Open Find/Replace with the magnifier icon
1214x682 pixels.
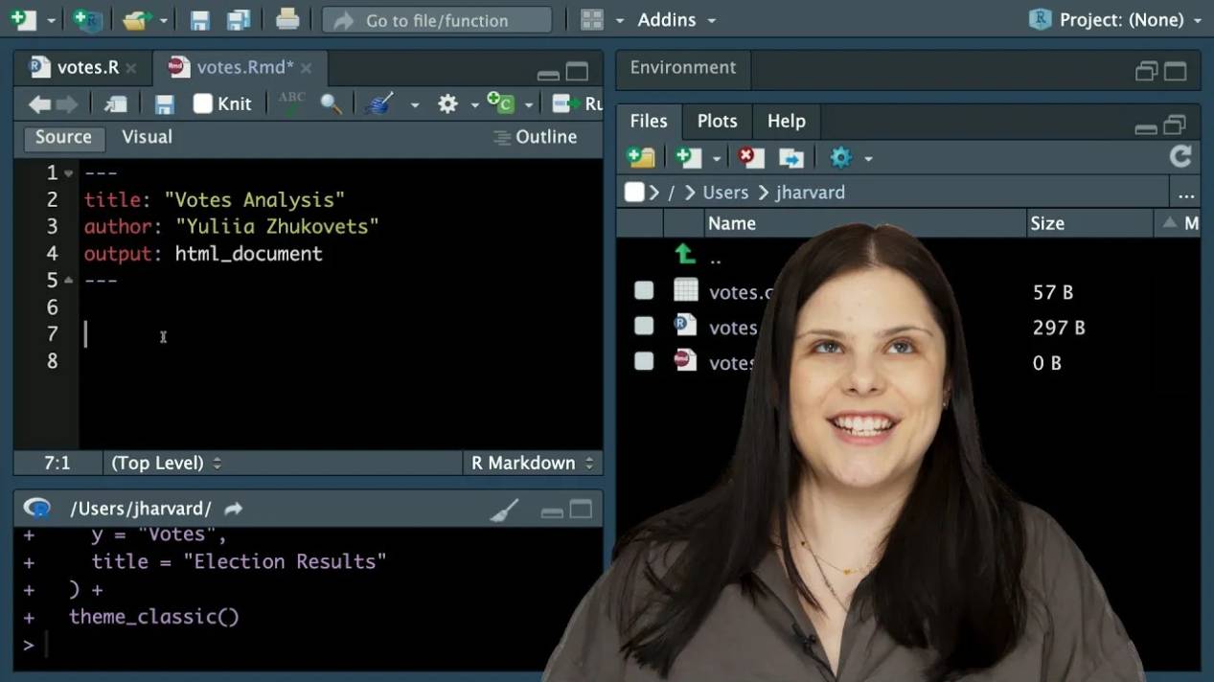point(331,103)
